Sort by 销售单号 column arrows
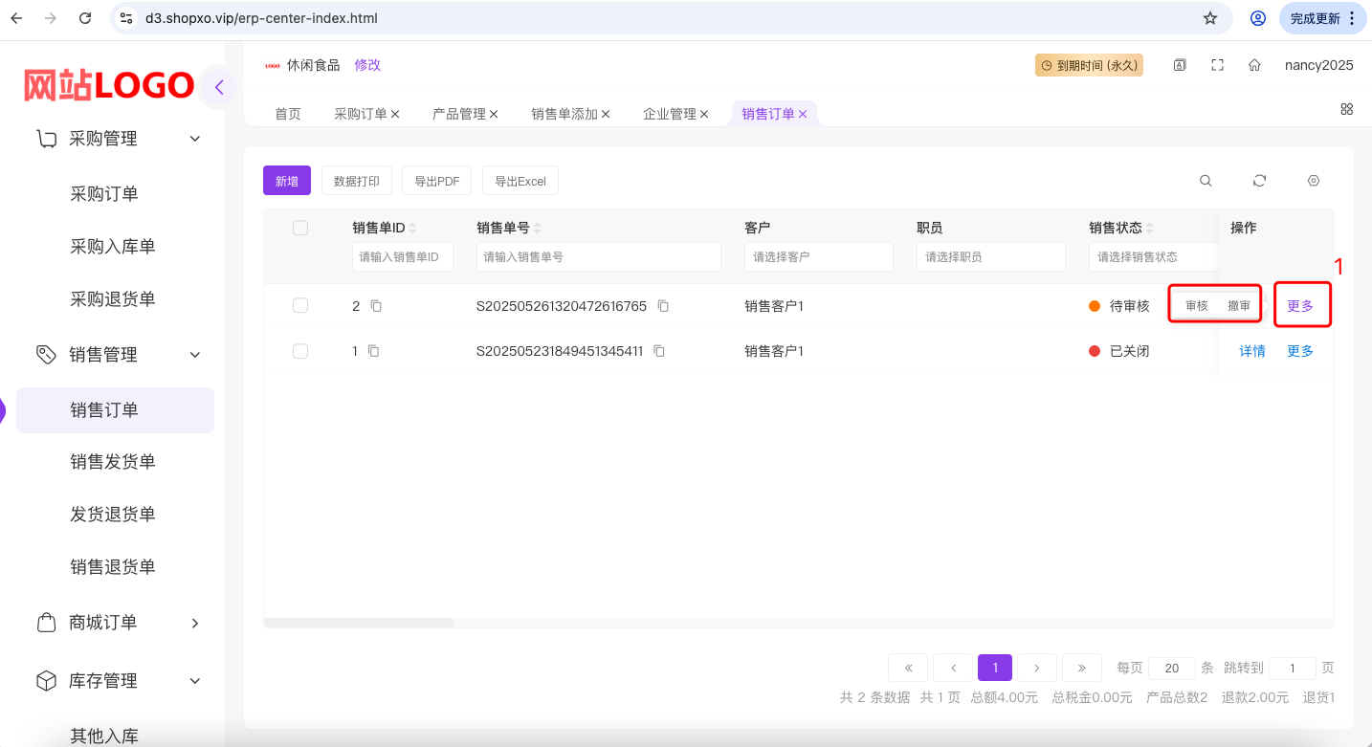This screenshot has height=747, width=1372. click(x=537, y=229)
